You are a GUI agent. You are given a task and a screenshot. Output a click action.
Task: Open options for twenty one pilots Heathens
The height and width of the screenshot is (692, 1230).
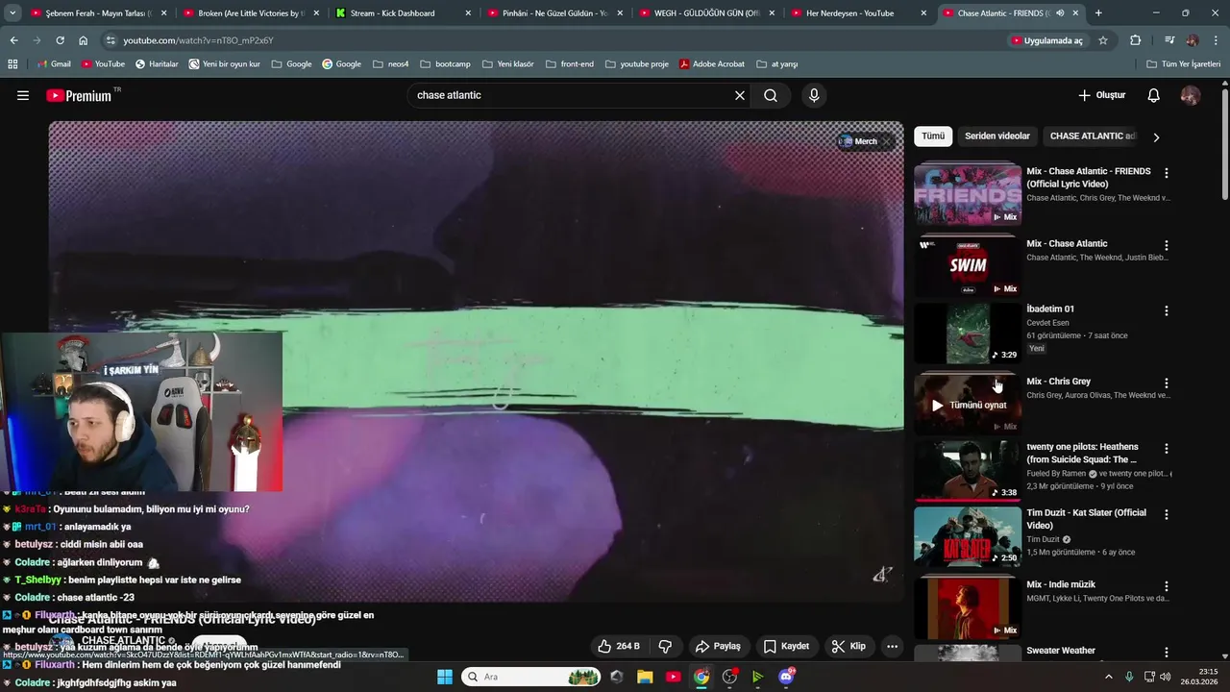[1167, 449]
